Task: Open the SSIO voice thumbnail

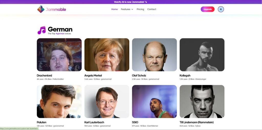Action: pos(154,101)
